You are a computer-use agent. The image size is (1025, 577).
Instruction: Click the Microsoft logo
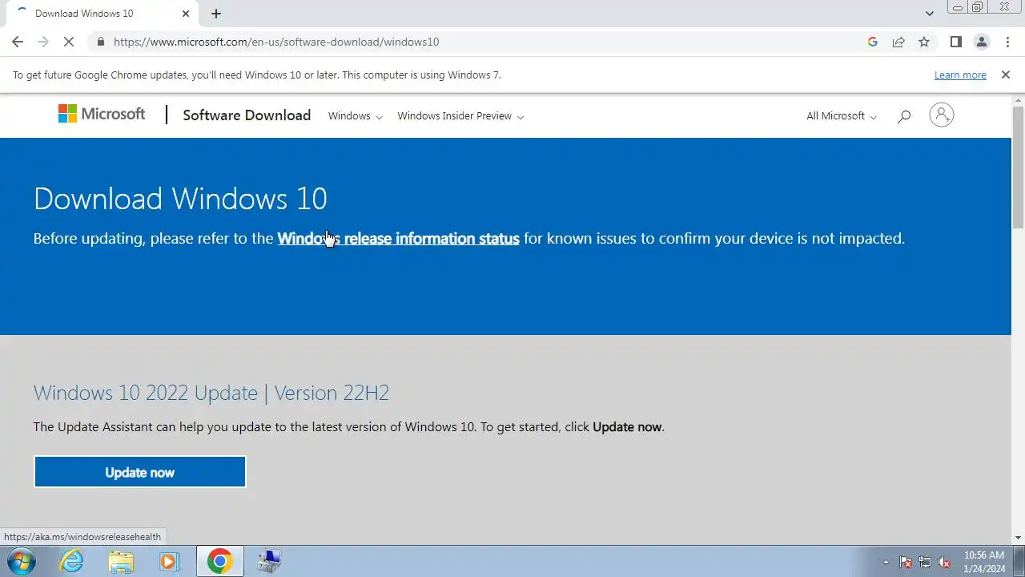pos(102,114)
